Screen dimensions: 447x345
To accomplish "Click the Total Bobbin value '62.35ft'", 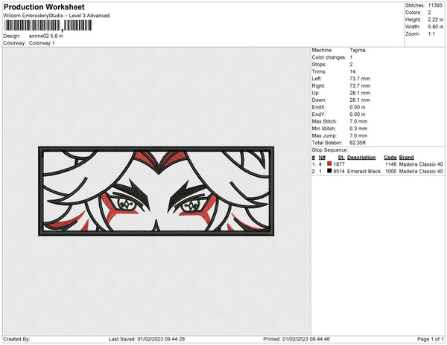I will (358, 143).
